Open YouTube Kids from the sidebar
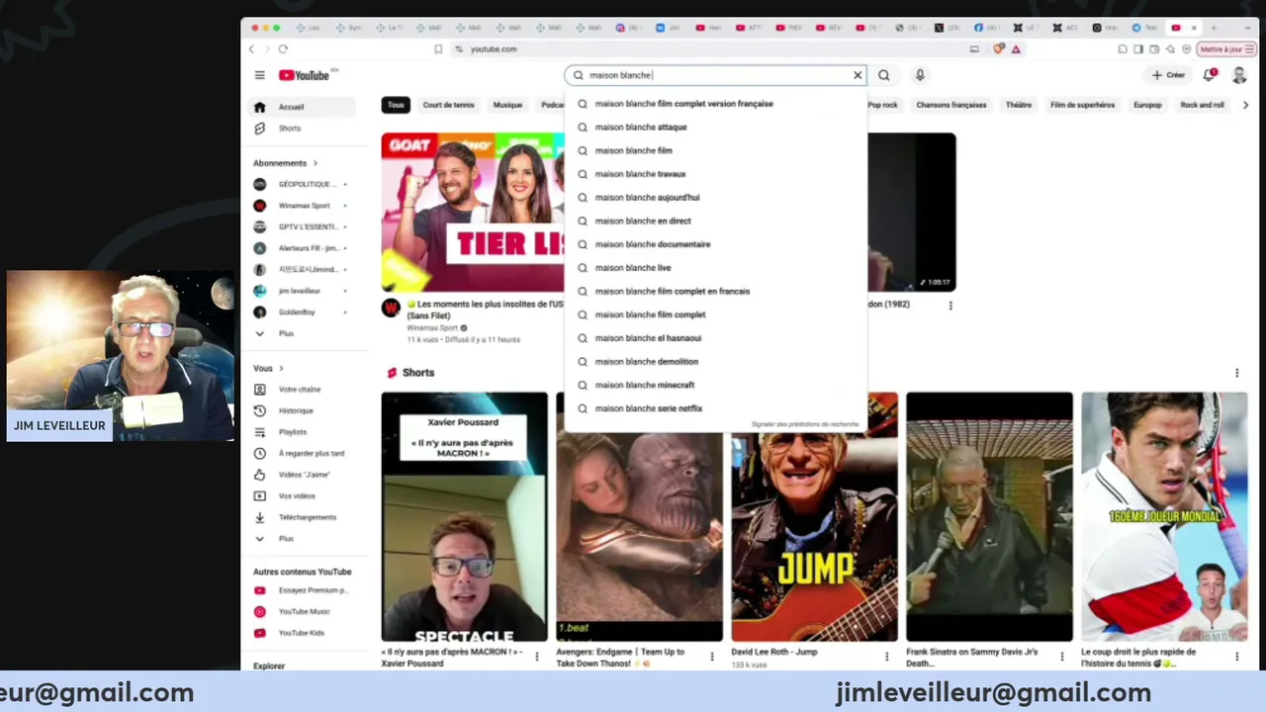Viewport: 1266px width, 712px height. click(x=302, y=633)
